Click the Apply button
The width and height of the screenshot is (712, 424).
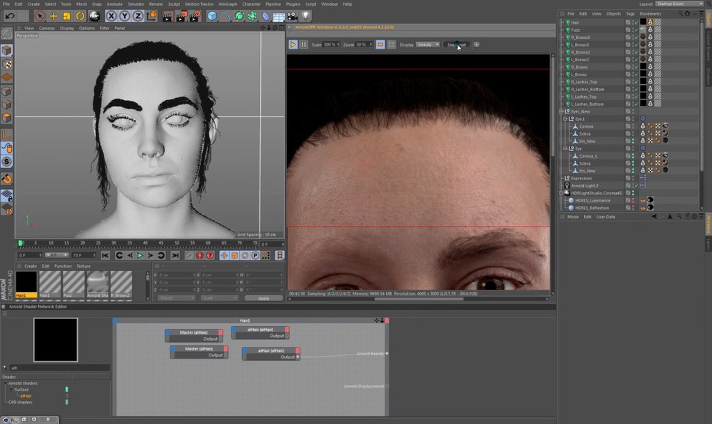click(264, 298)
